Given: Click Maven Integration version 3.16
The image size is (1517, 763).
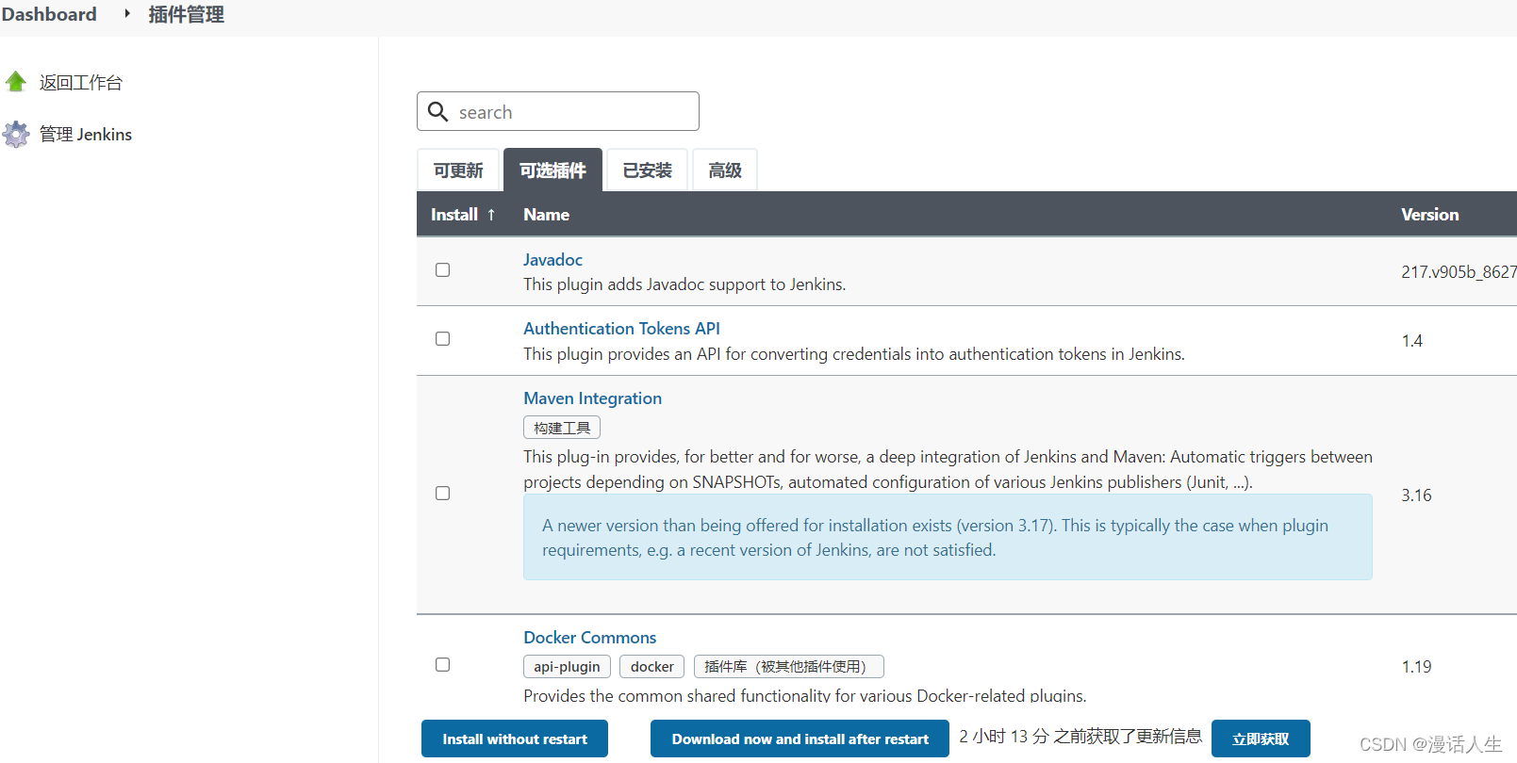Looking at the screenshot, I should coord(1416,495).
